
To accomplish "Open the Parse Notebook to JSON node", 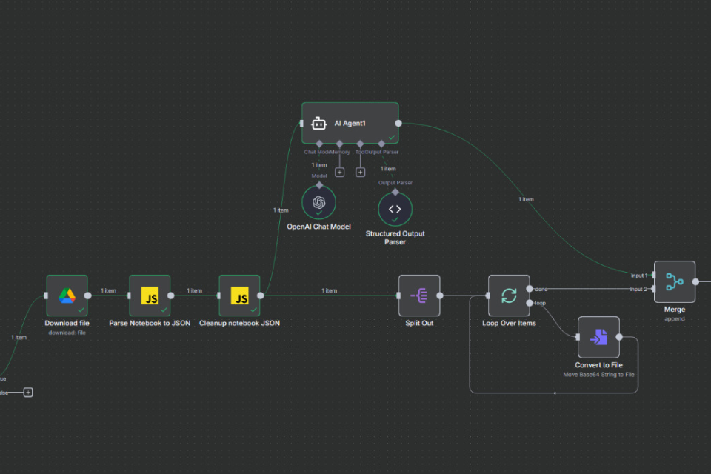I will [150, 296].
